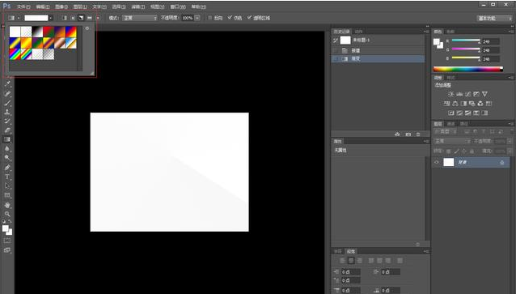
Task: Switch to the 动作 (Actions) tab
Action: pyautogui.click(x=358, y=32)
